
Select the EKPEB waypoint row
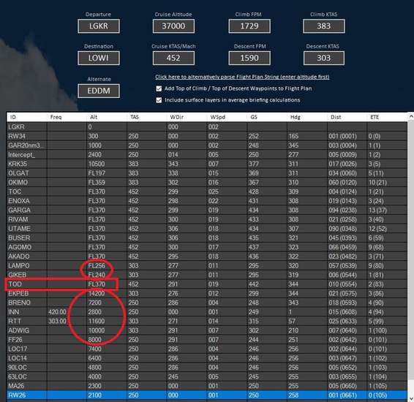tap(207, 293)
